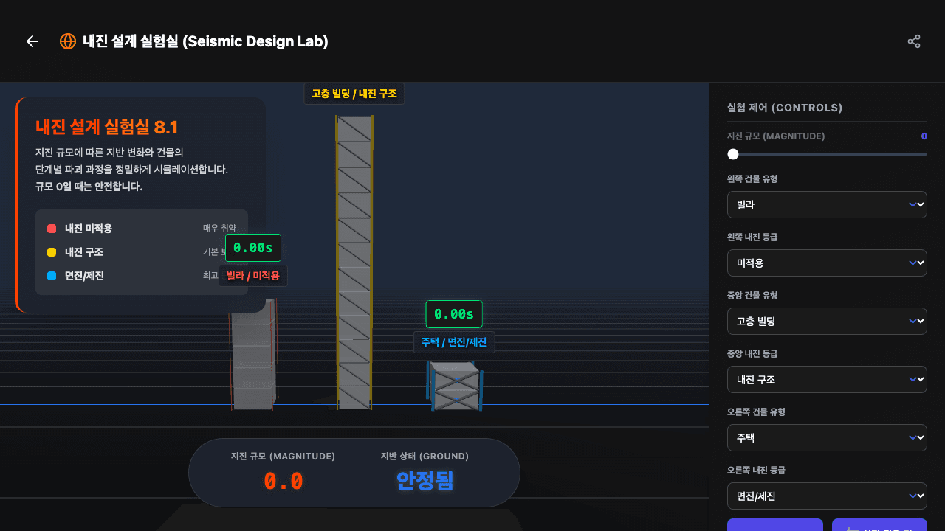Open the share icon in top-right
Viewport: 945px width, 531px height.
coord(914,41)
